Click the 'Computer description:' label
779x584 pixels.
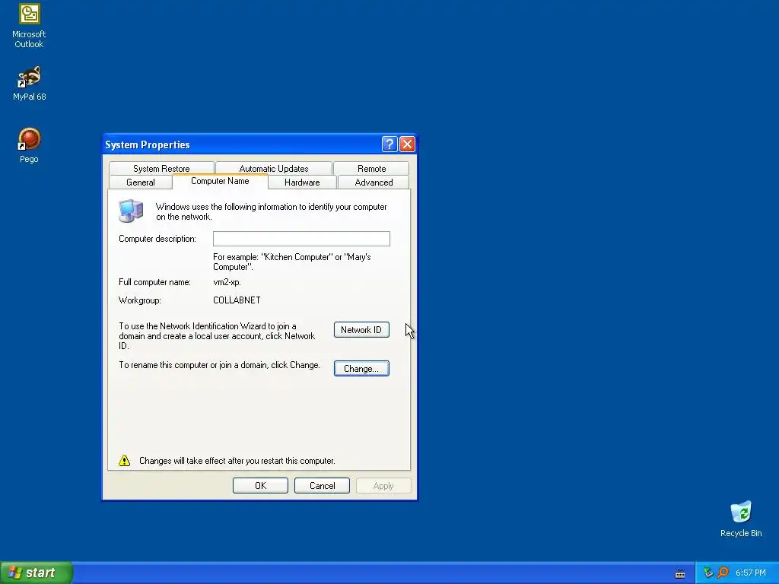pyautogui.click(x=157, y=239)
